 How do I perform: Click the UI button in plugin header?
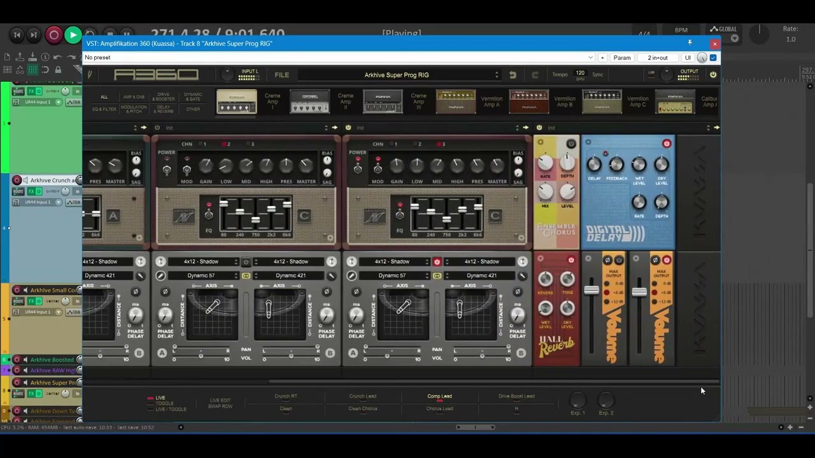point(688,57)
